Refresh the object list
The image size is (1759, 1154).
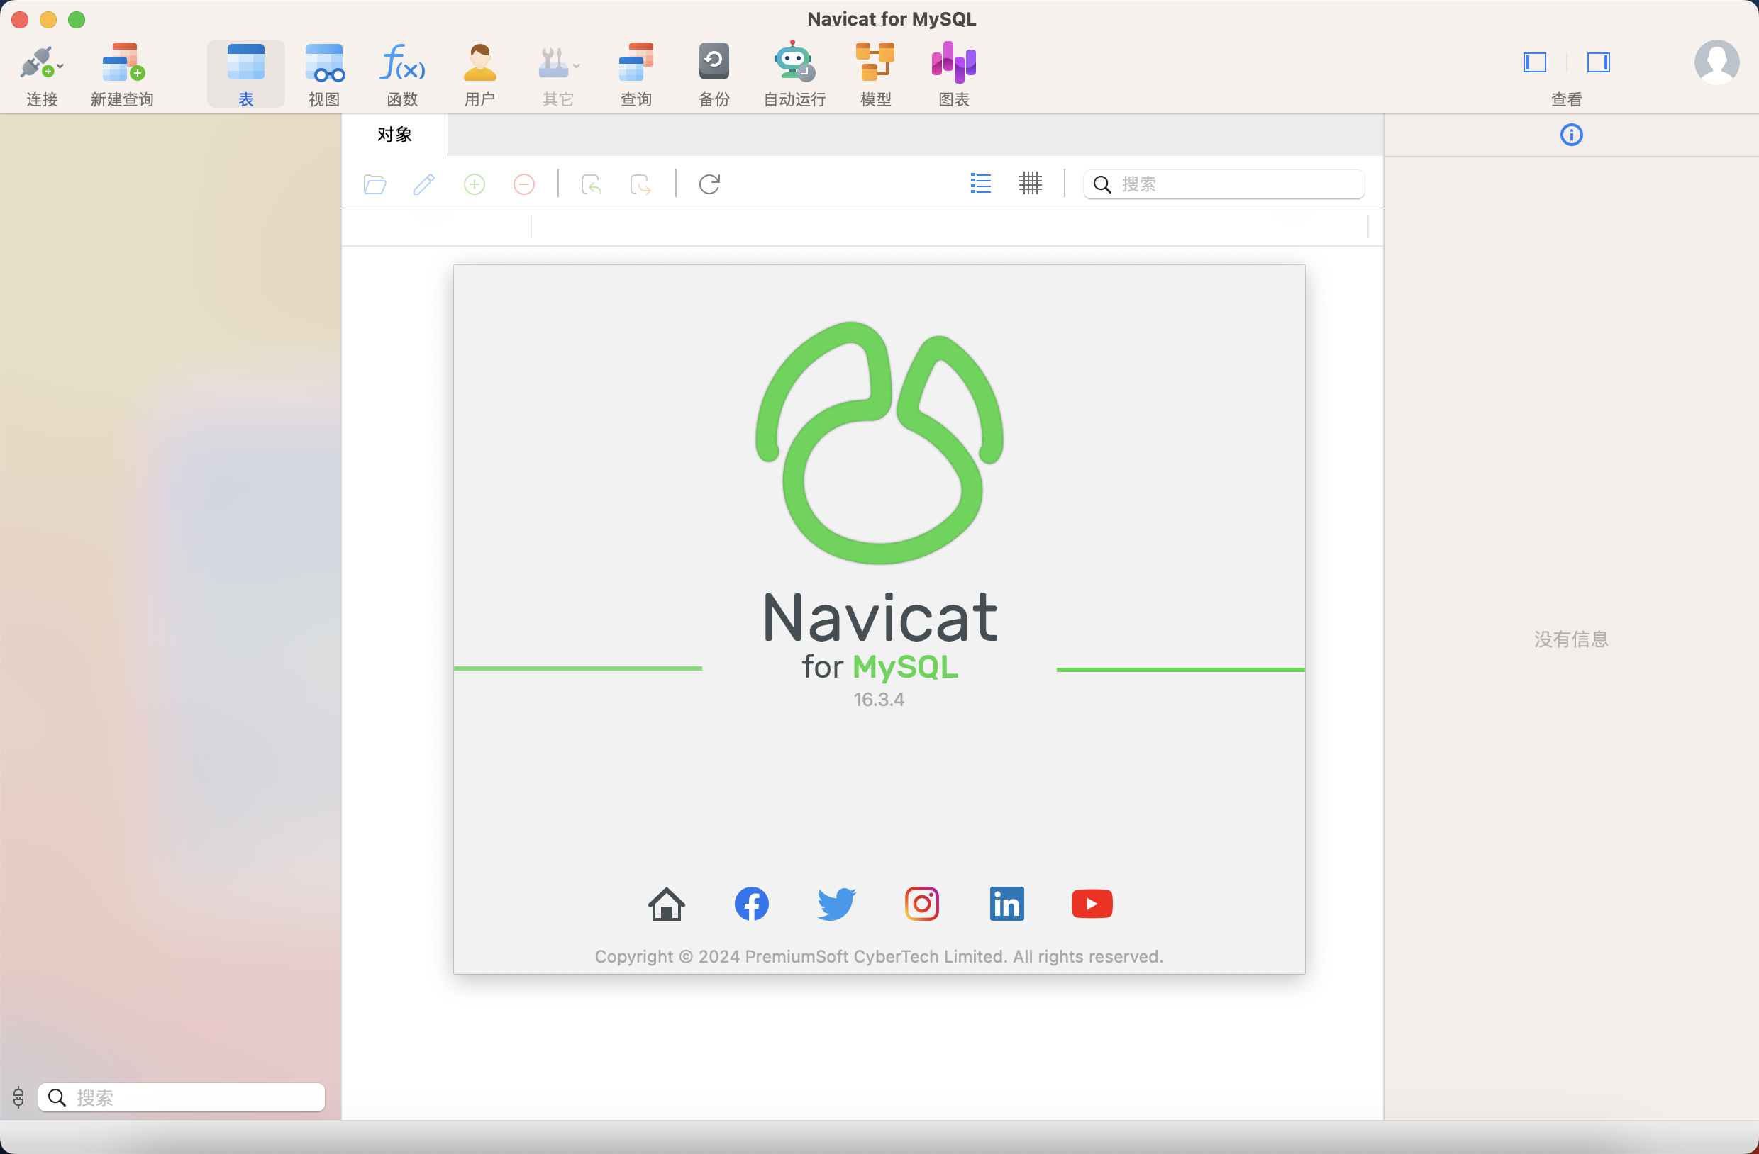[x=709, y=184]
